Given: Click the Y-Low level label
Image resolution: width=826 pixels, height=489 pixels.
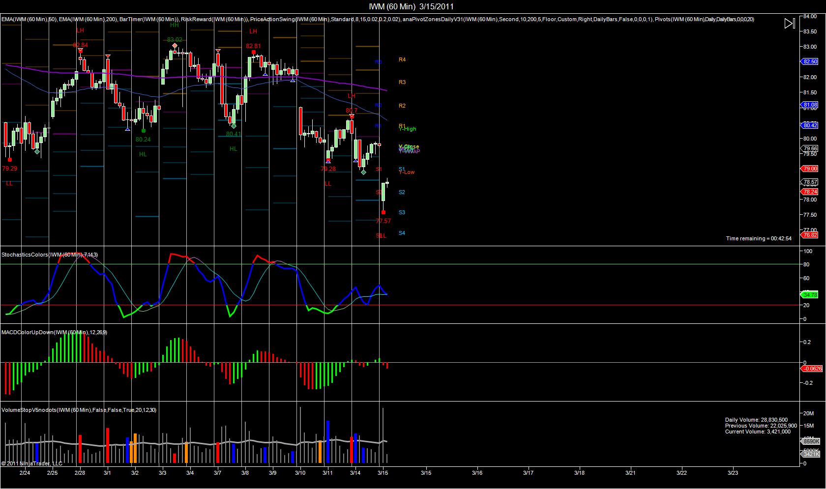Looking at the screenshot, I should click(x=407, y=172).
